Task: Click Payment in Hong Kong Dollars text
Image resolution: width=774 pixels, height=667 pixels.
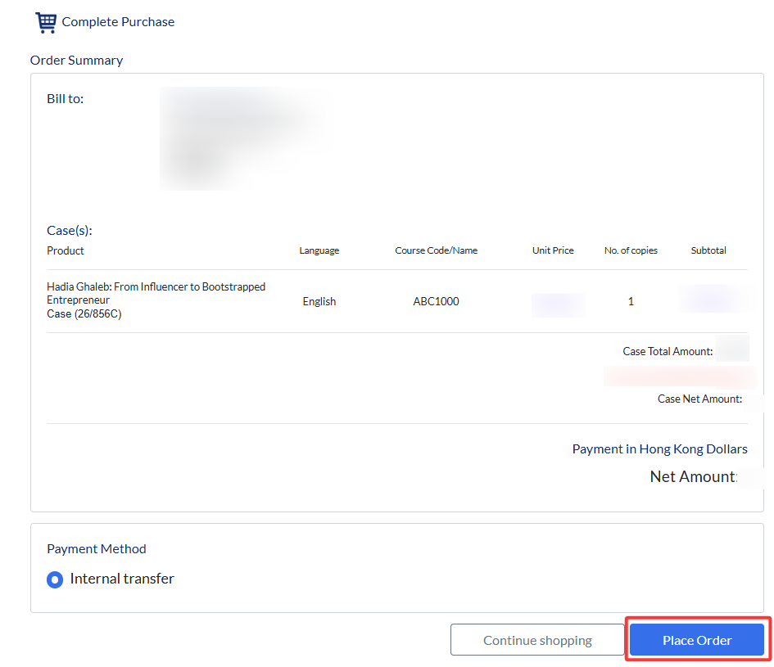Action: coord(660,449)
